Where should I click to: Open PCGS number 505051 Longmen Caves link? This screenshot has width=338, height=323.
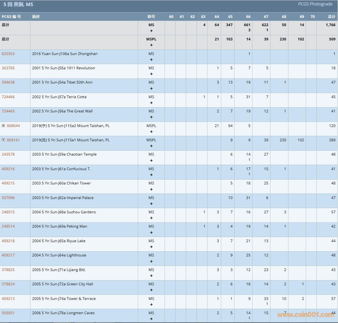coord(8,313)
